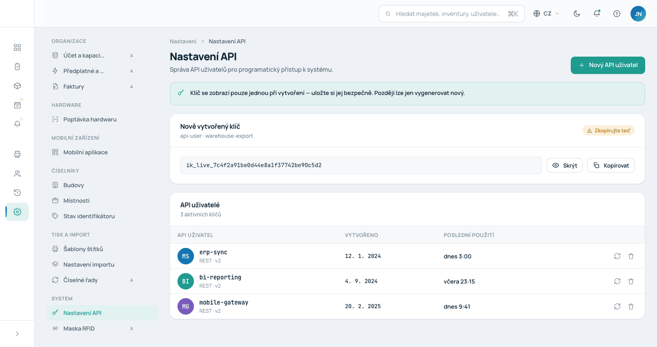Open notifications bell in the top bar
The height and width of the screenshot is (347, 657).
tap(597, 14)
